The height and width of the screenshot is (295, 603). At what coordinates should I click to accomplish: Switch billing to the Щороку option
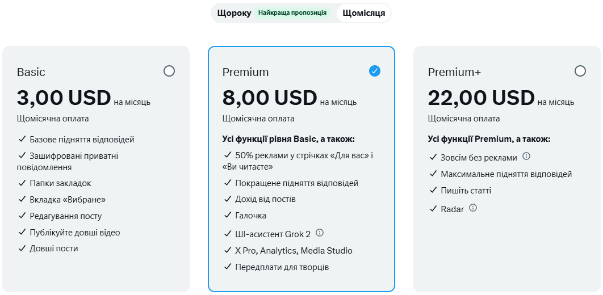click(x=234, y=13)
